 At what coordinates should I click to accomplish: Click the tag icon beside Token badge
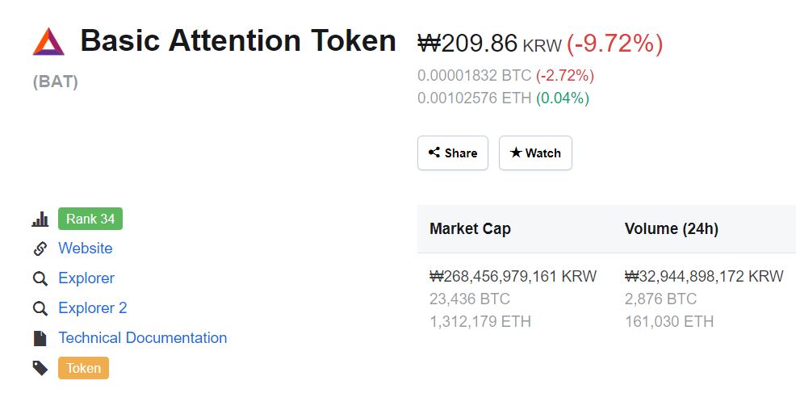pyautogui.click(x=40, y=368)
